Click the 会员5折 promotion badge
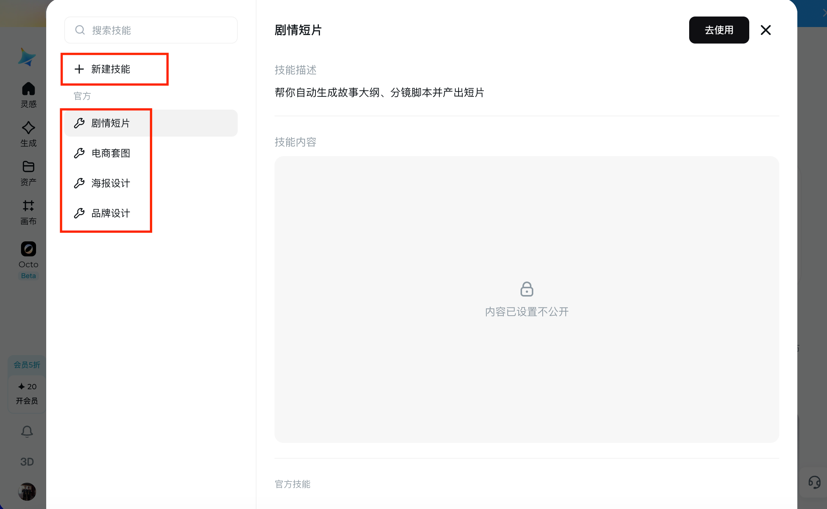This screenshot has height=509, width=827. 27,365
